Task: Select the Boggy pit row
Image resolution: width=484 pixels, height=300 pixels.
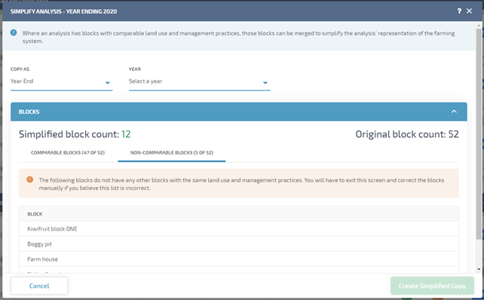Action: pyautogui.click(x=239, y=243)
